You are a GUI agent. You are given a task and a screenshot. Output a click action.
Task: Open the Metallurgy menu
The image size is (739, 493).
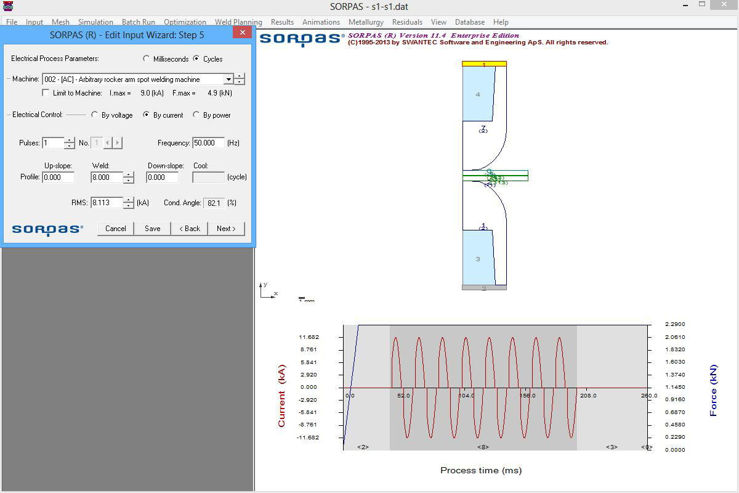366,22
